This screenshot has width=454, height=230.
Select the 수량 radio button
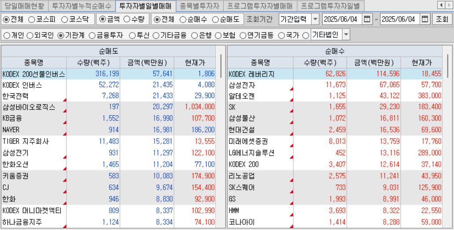click(126, 19)
